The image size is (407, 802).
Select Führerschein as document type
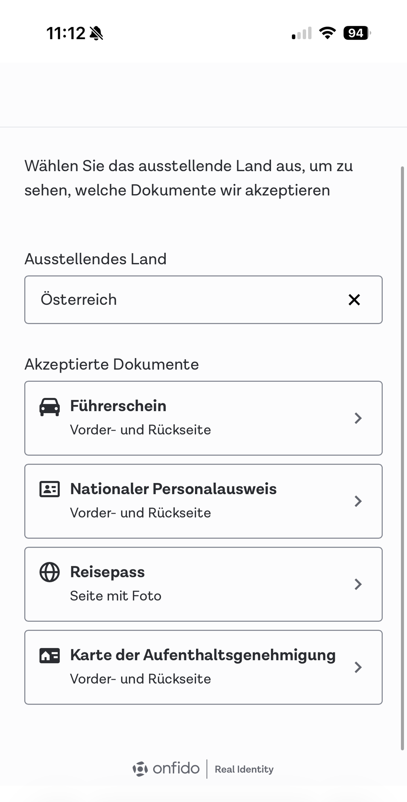pos(187,418)
